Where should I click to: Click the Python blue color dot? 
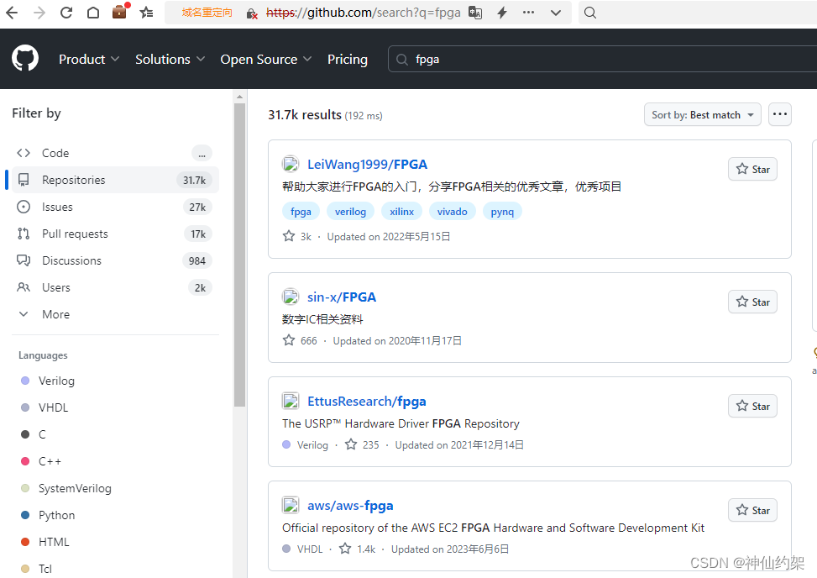tap(25, 515)
